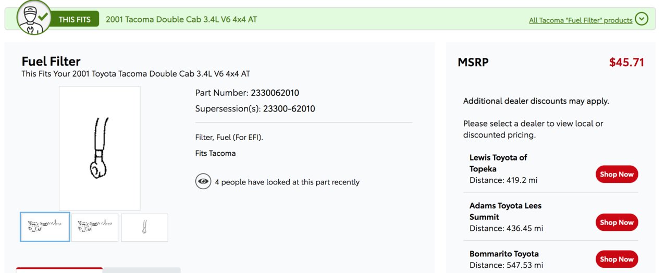This screenshot has width=666, height=273.
Task: Expand the green chevron circle dropdown
Action: pos(642,19)
